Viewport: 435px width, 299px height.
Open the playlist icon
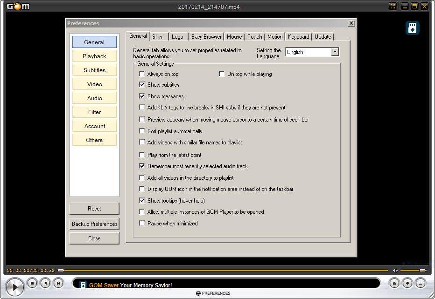tap(420, 283)
